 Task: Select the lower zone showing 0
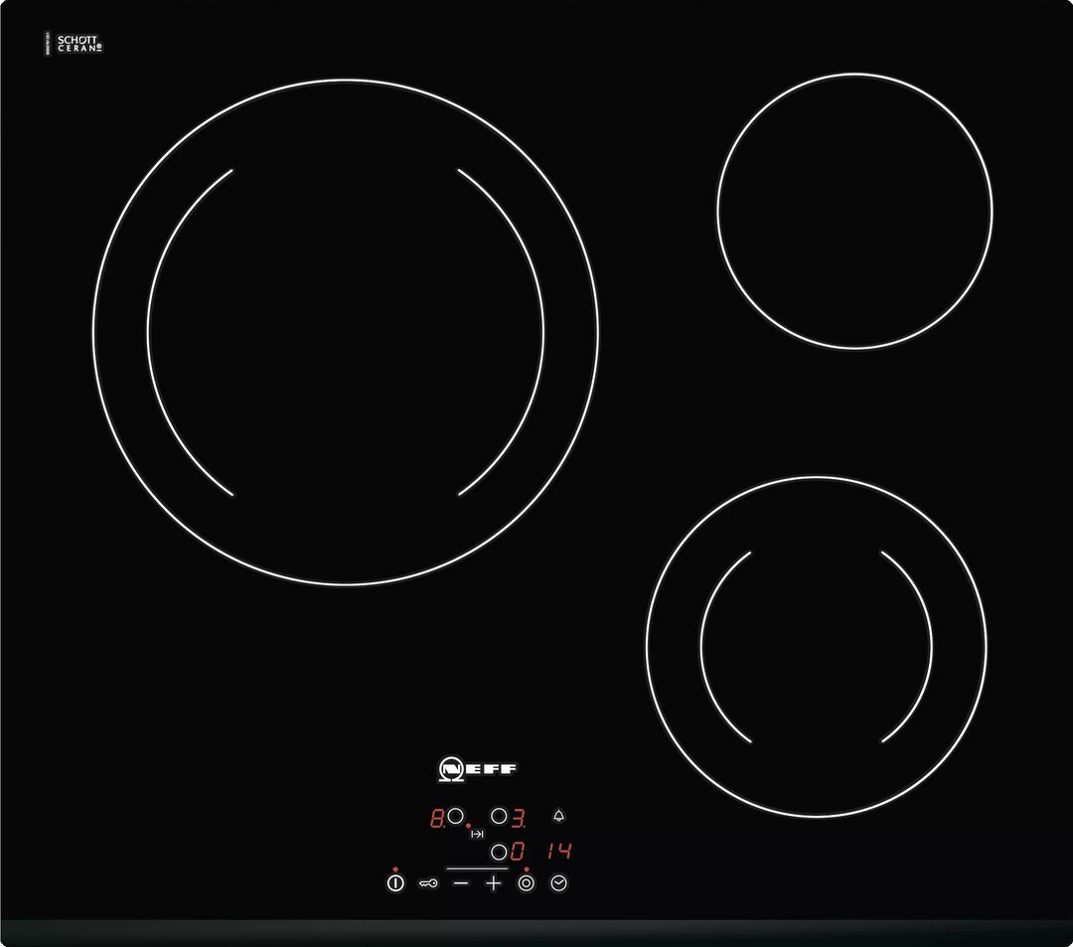pos(499,852)
